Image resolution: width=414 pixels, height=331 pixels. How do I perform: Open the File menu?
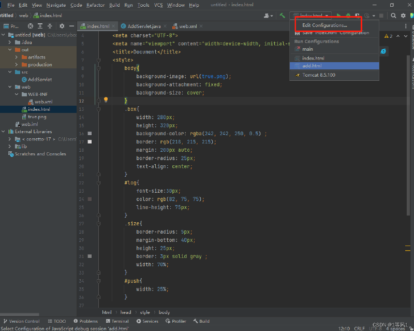[11, 5]
